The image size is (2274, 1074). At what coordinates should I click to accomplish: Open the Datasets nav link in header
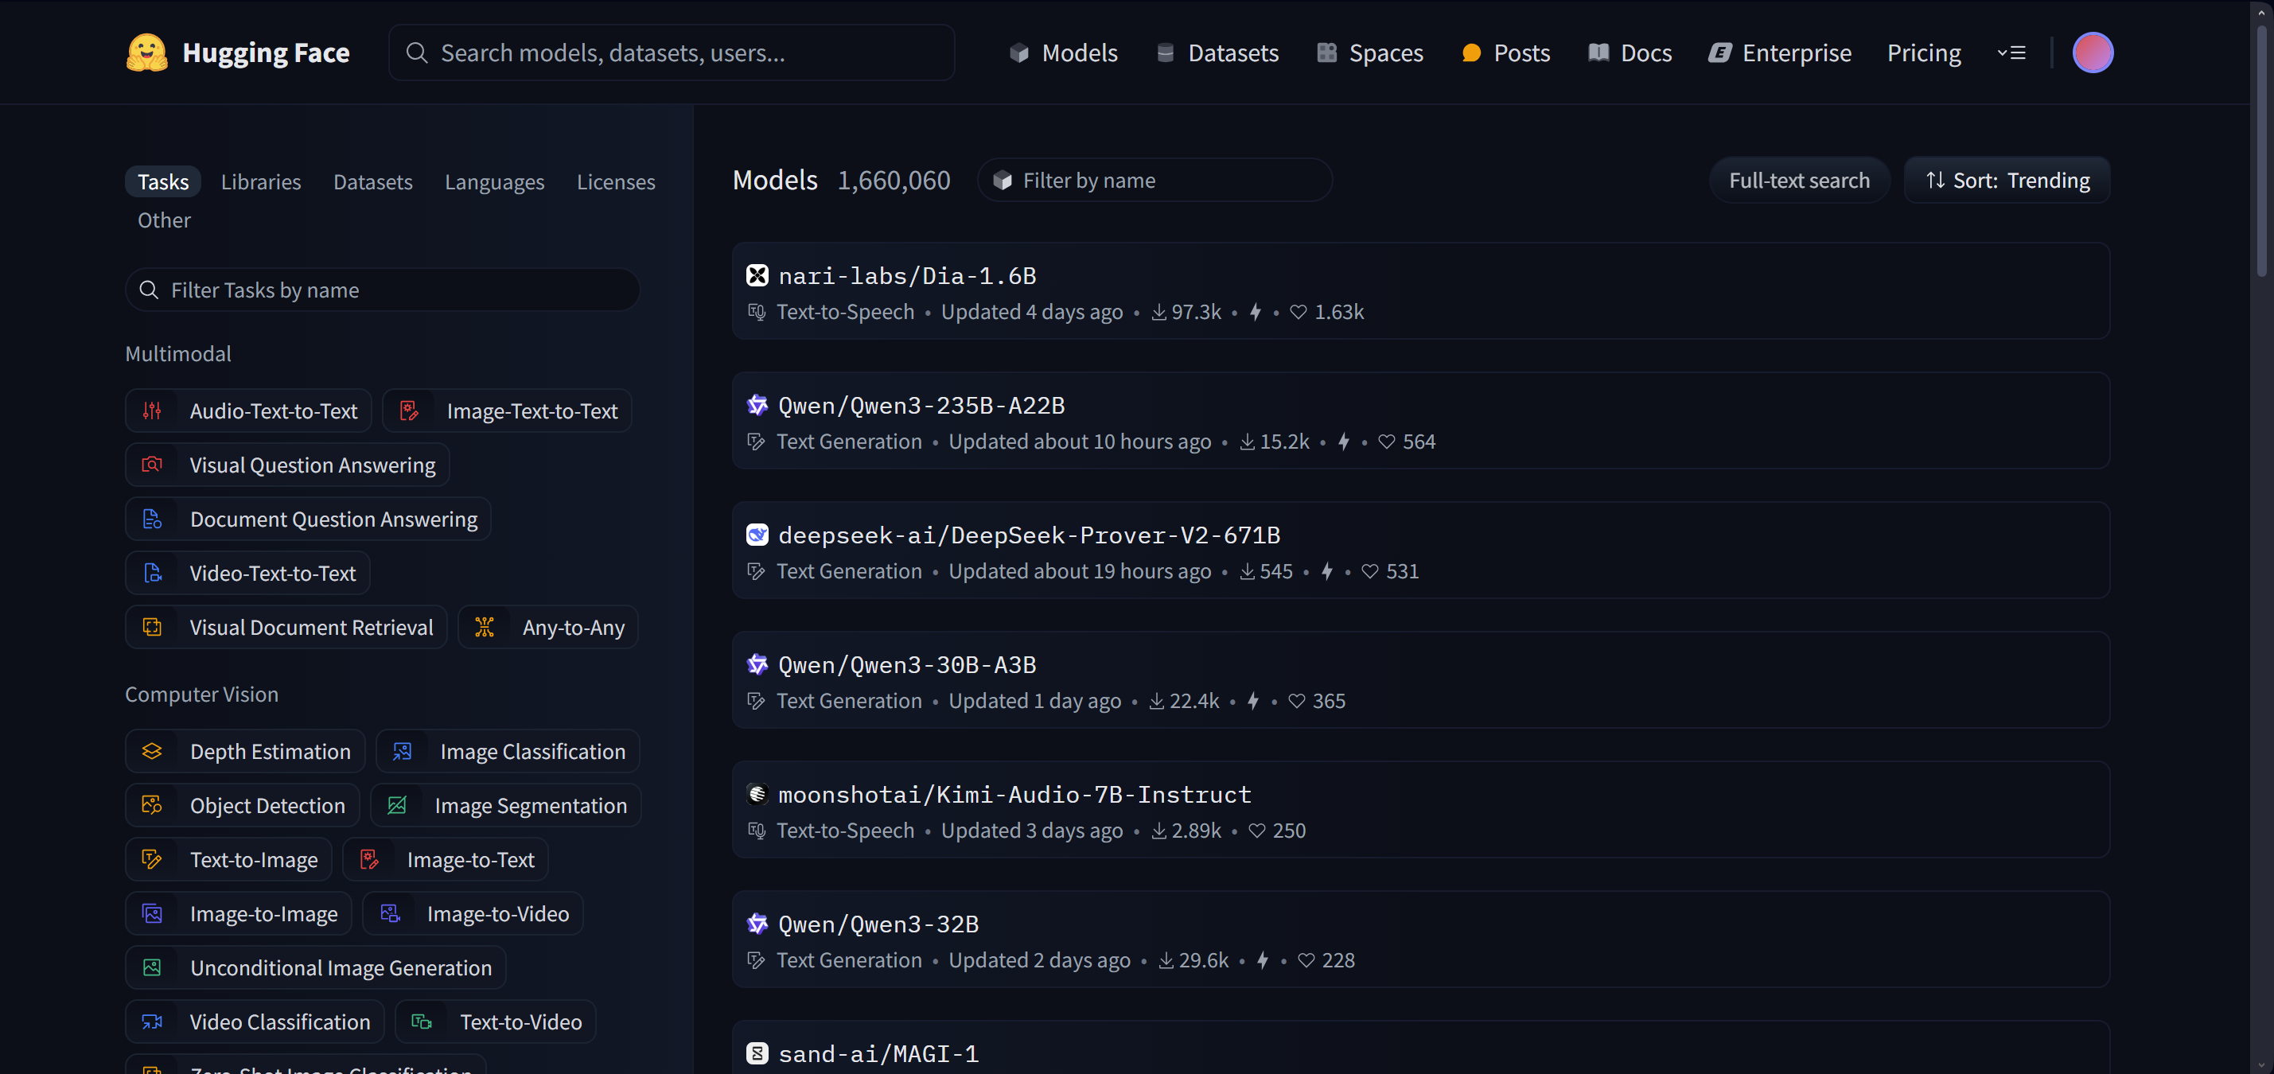[x=1217, y=53]
